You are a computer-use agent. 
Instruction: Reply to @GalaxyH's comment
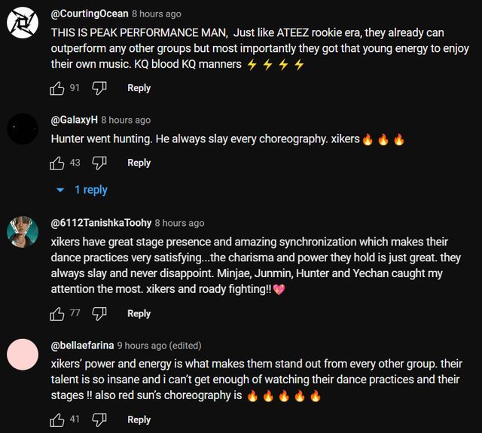click(139, 163)
